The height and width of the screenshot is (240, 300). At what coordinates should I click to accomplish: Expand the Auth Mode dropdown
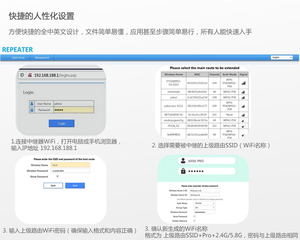pos(205,203)
